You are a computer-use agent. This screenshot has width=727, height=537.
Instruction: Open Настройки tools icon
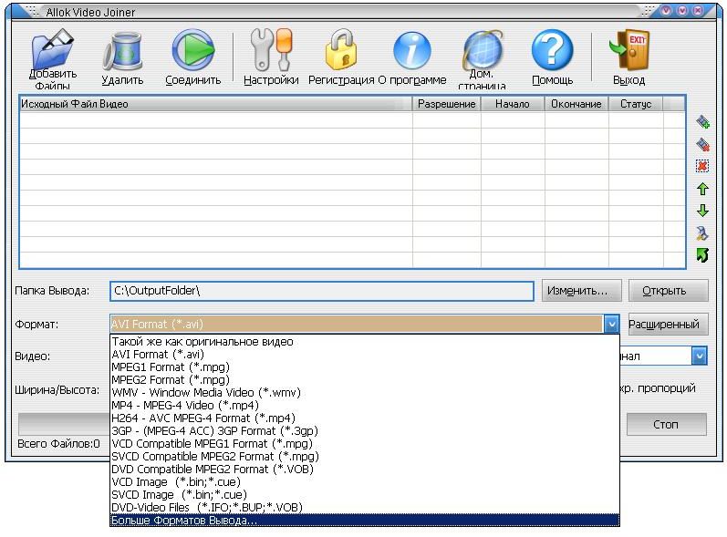pos(271,51)
